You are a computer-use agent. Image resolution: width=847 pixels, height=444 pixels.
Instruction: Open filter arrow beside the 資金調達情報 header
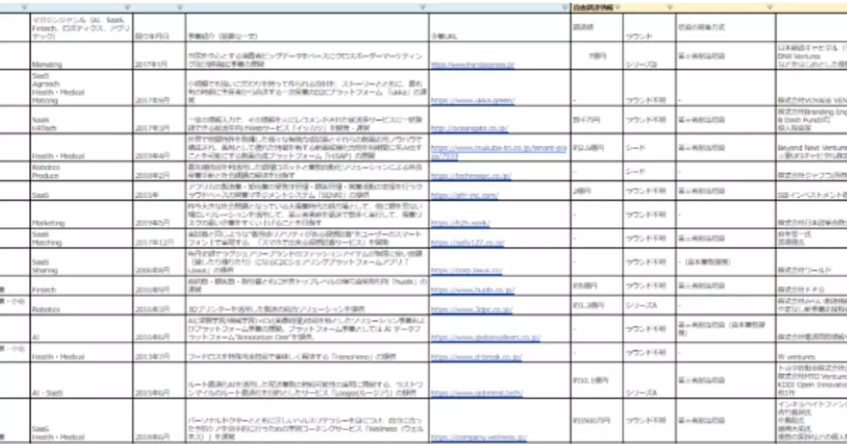617,7
